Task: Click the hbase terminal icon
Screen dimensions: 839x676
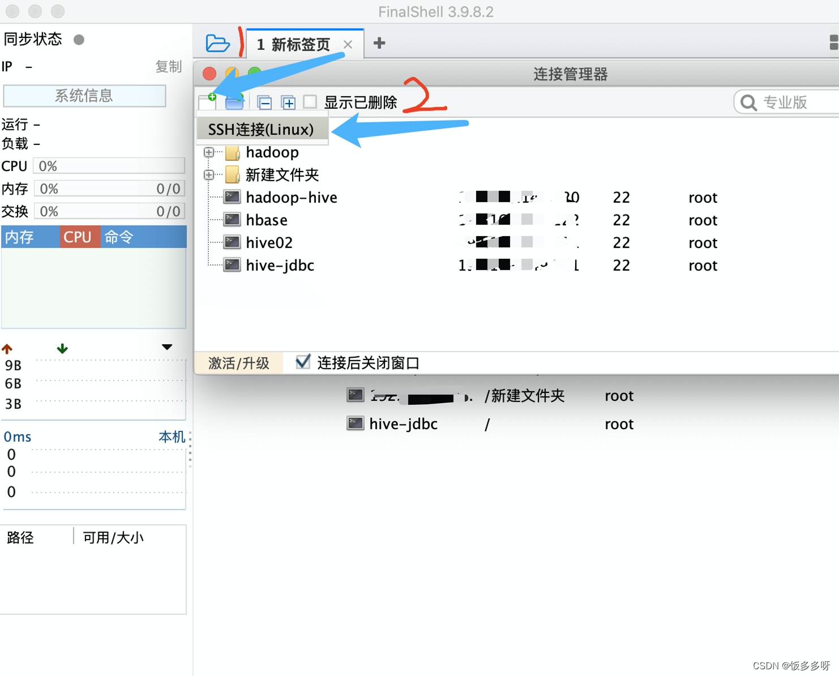Action: pos(232,220)
